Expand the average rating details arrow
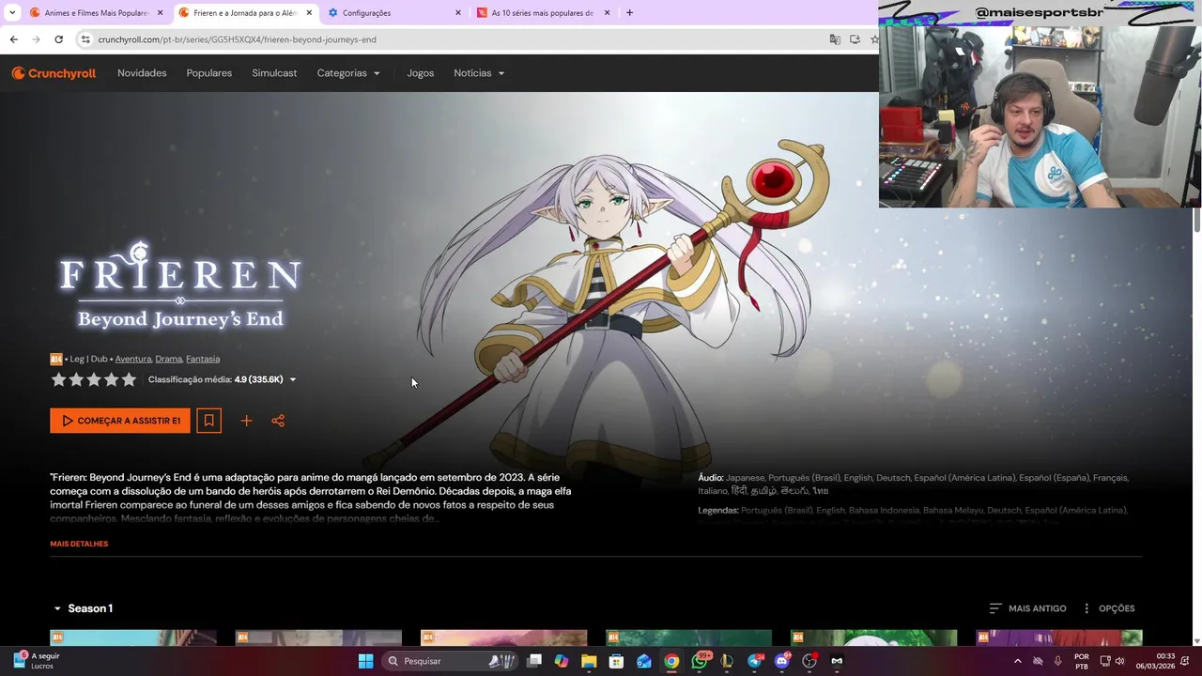The height and width of the screenshot is (676, 1202). click(x=292, y=379)
